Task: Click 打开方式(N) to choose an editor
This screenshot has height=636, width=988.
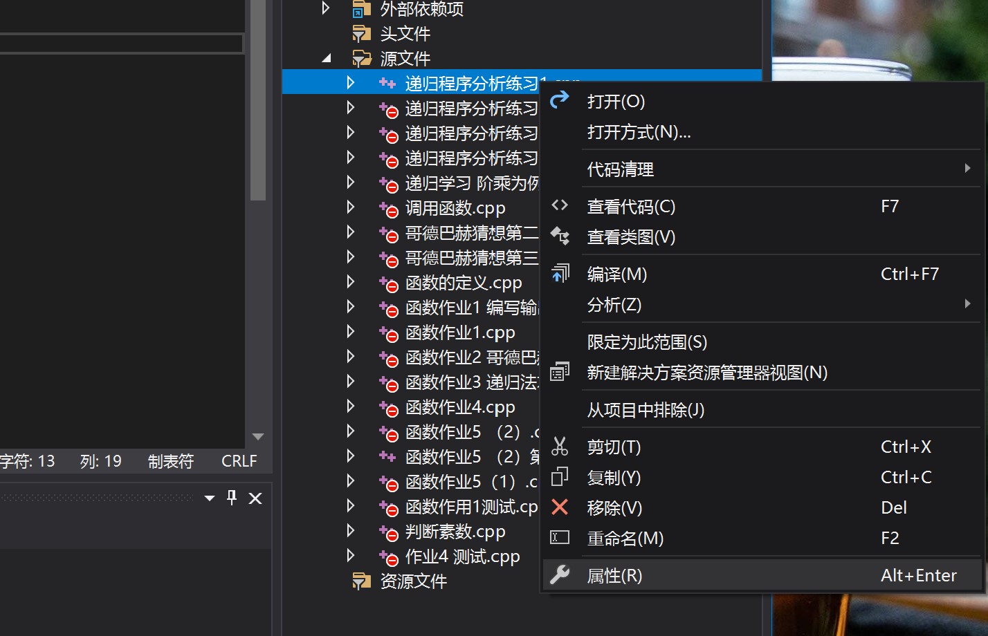Action: coord(638,132)
